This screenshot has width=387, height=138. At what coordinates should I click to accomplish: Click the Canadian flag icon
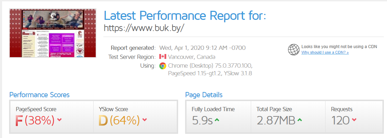click(x=163, y=57)
